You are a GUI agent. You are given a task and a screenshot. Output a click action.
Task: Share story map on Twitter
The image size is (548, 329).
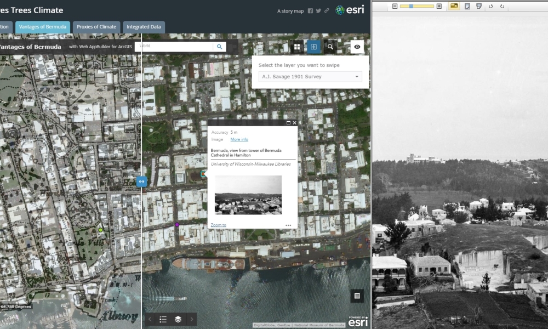(318, 10)
